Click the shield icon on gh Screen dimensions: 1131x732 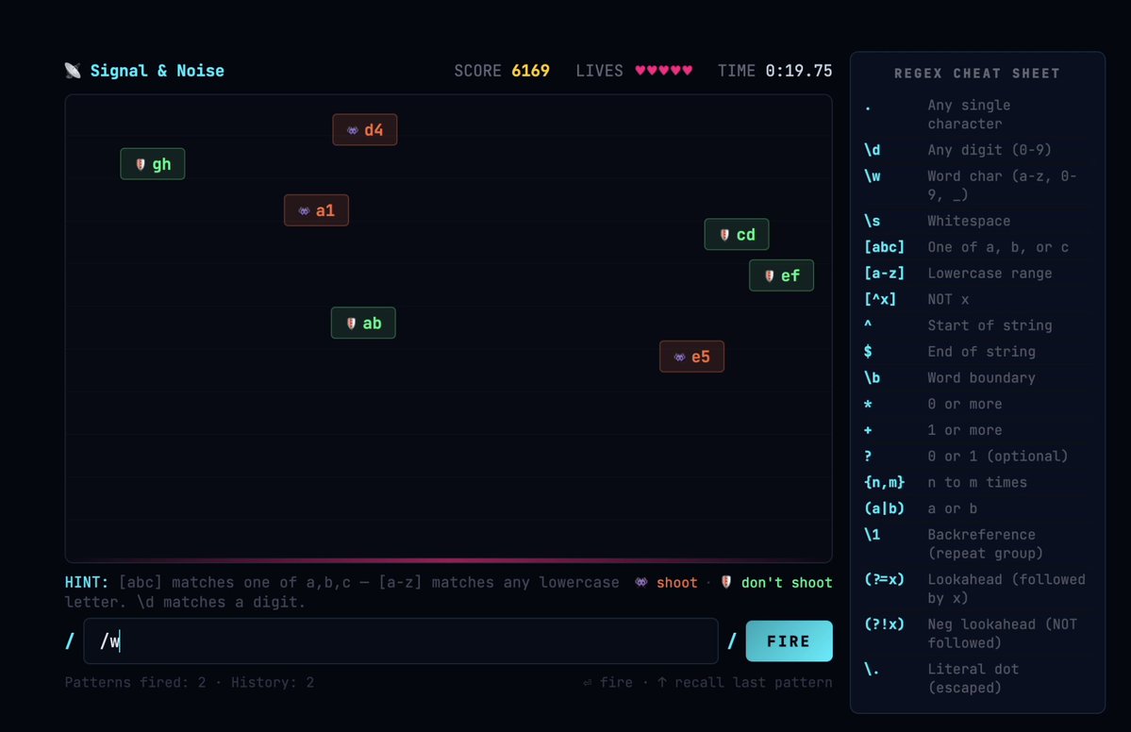(141, 164)
